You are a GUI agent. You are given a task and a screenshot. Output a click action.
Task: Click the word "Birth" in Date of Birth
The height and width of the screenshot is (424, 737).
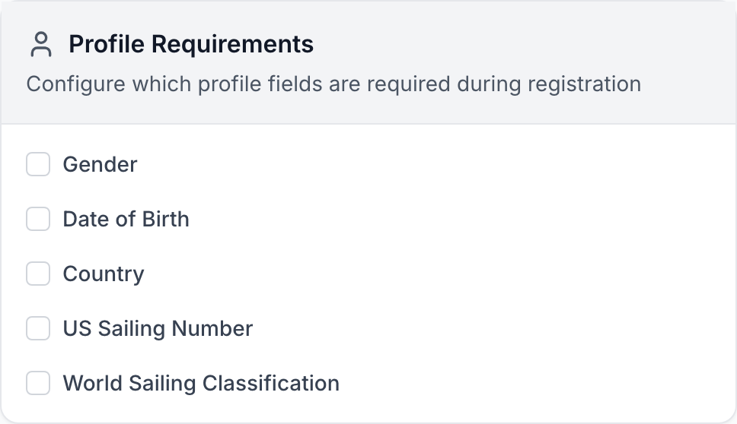(164, 219)
